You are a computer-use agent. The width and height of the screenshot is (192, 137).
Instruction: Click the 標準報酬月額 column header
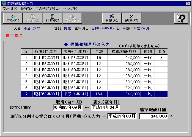click(x=124, y=52)
